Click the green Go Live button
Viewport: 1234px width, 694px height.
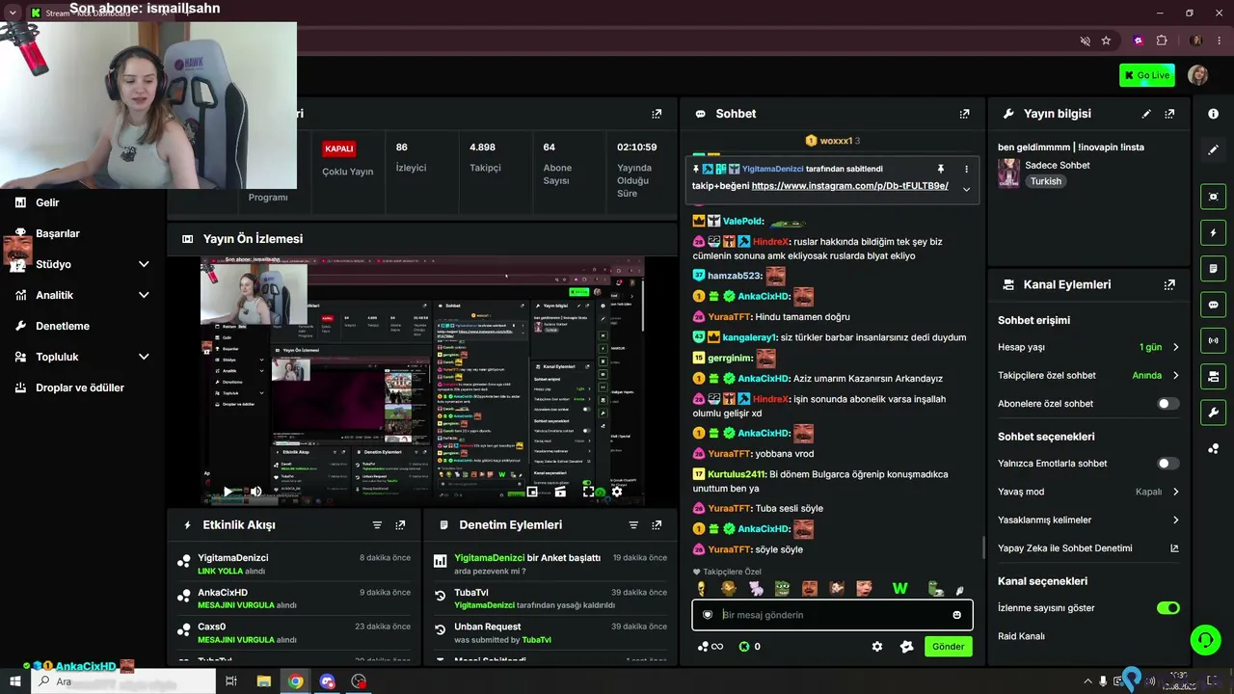point(1146,75)
